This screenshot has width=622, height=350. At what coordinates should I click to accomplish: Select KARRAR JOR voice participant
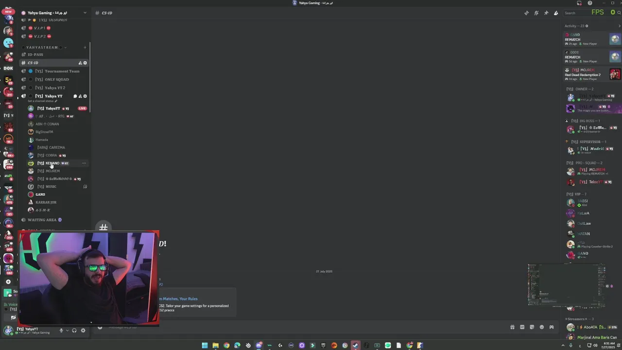pyautogui.click(x=57, y=202)
